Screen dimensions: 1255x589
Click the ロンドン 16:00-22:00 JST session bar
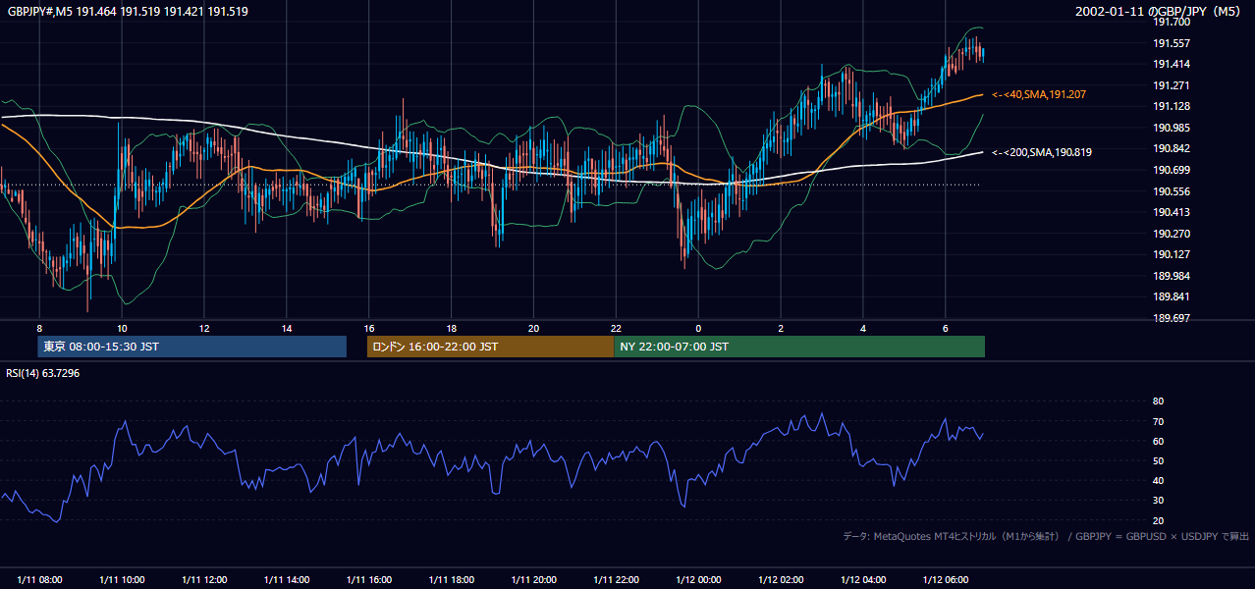pyautogui.click(x=490, y=347)
